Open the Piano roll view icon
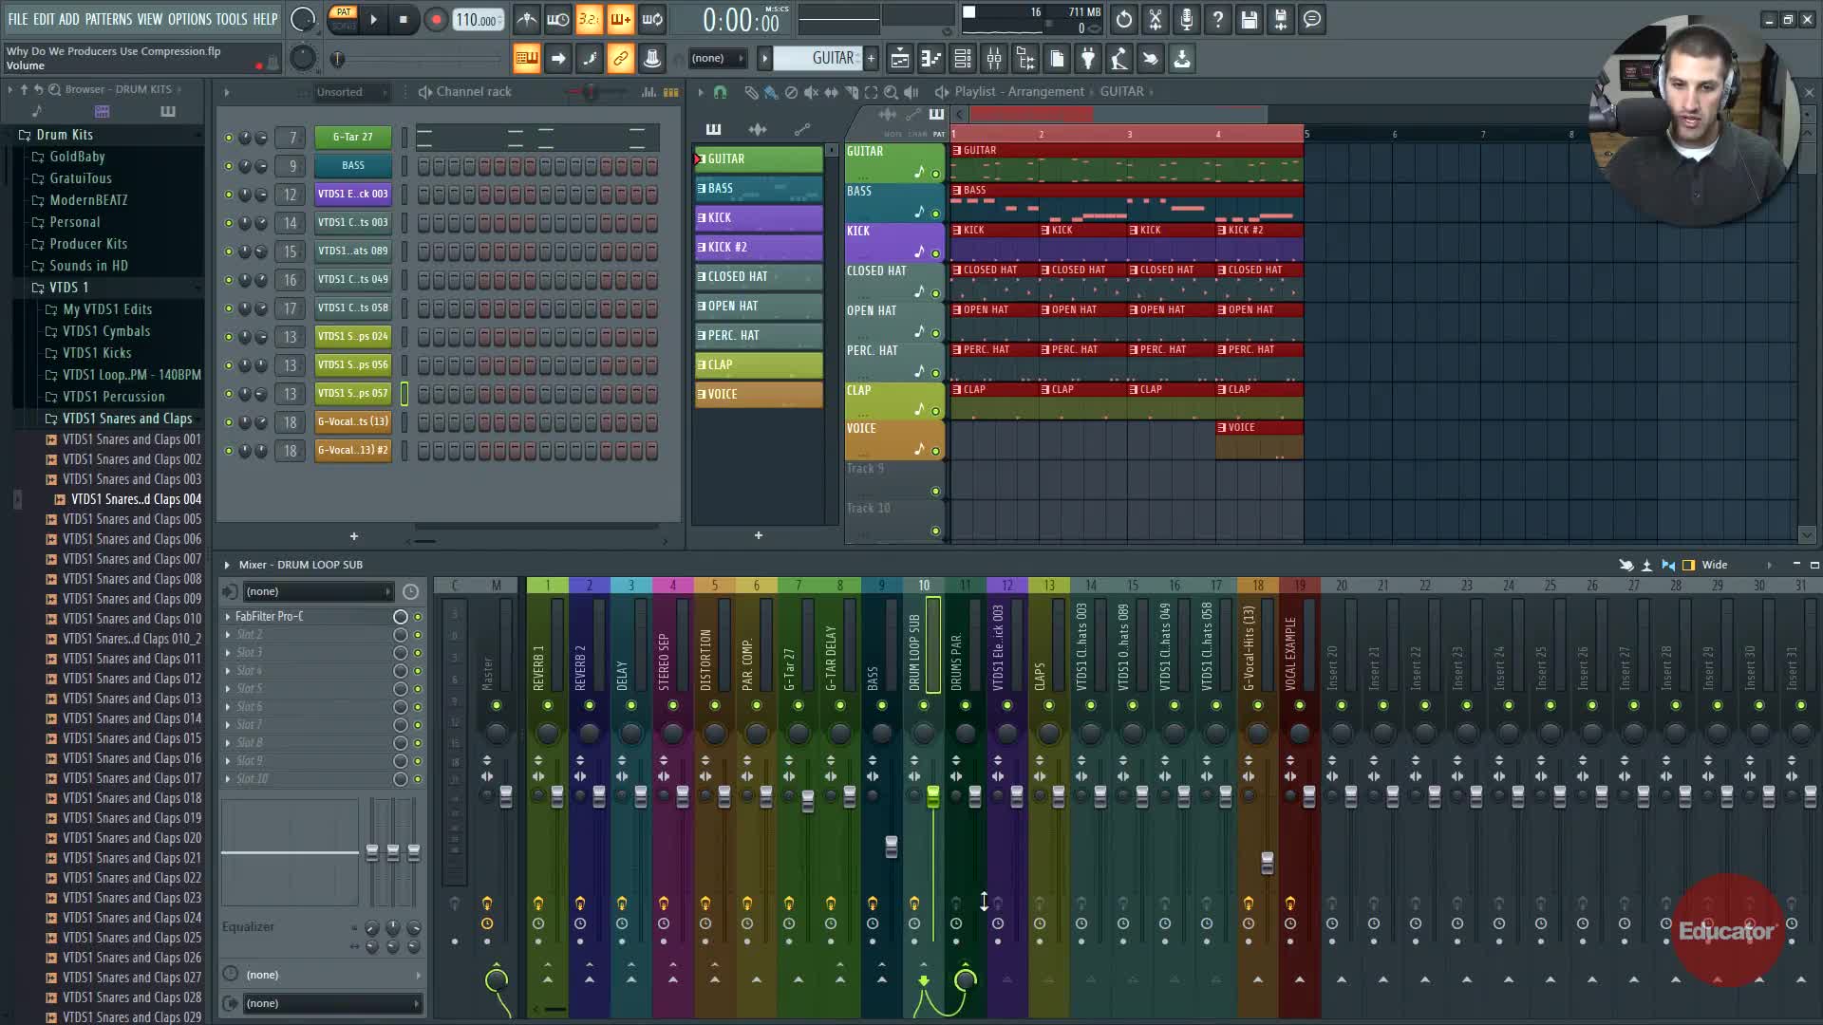This screenshot has width=1823, height=1025. [x=930, y=59]
